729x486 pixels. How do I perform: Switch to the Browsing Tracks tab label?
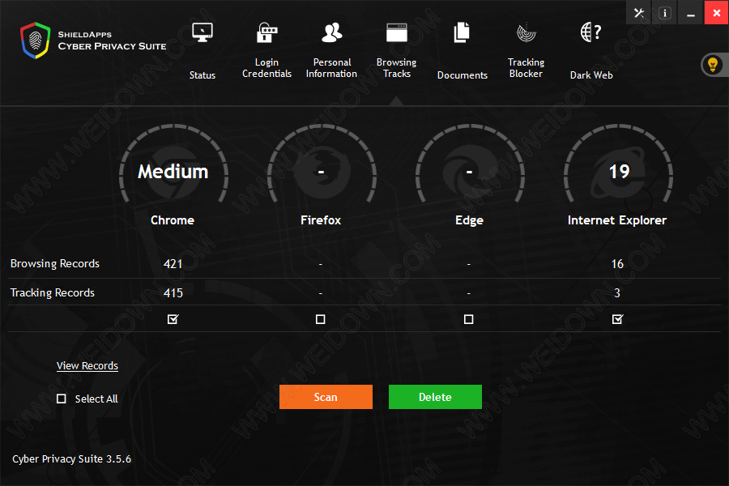click(x=397, y=68)
